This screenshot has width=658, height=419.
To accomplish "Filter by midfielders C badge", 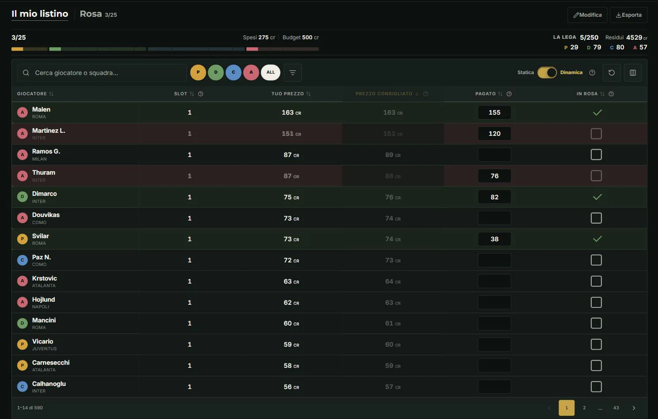I will [234, 72].
